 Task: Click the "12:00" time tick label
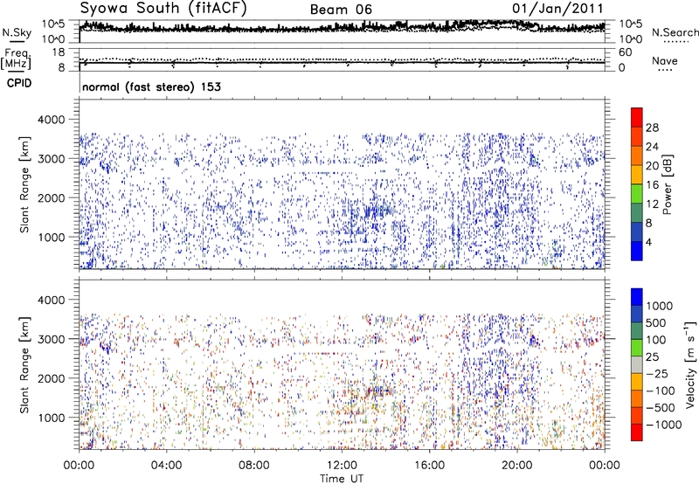pos(342,466)
